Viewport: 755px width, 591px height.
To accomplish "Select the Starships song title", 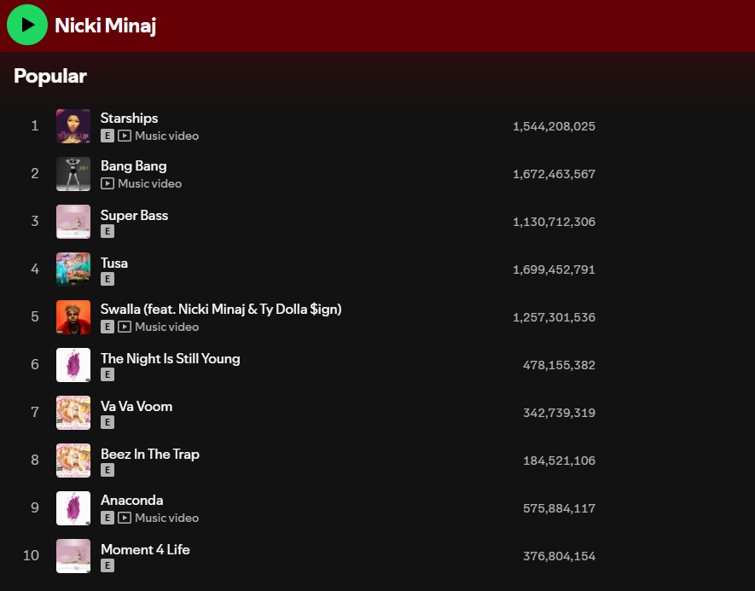I will tap(129, 118).
